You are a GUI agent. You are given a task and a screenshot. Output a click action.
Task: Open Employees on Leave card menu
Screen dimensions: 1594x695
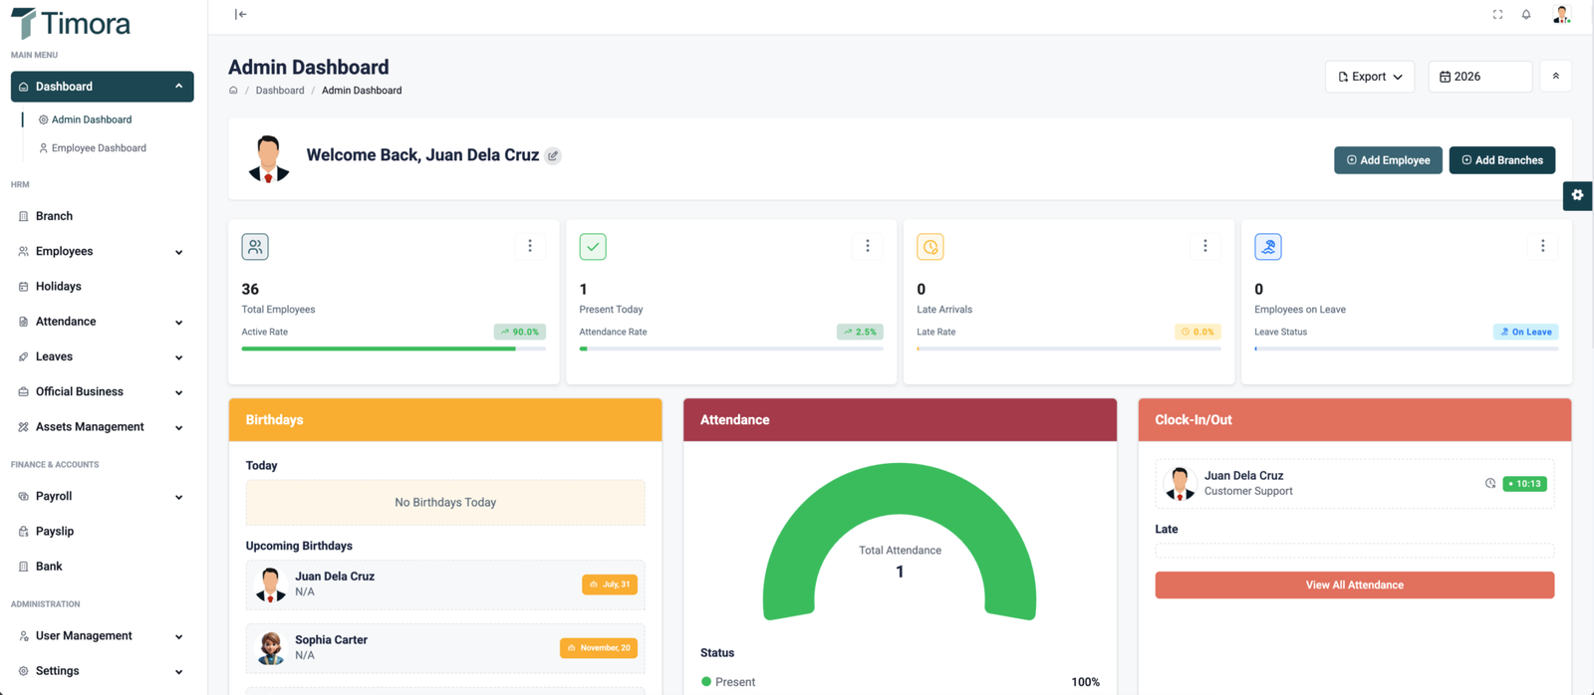click(1542, 246)
